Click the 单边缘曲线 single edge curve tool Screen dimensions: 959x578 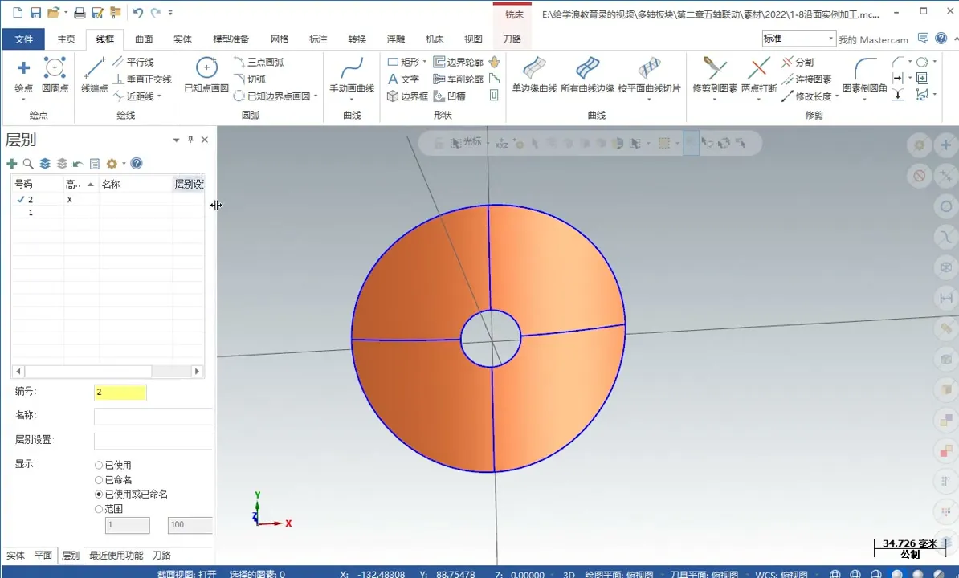pos(534,76)
